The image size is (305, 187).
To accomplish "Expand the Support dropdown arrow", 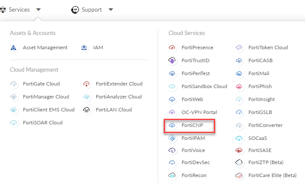I will [x=111, y=10].
